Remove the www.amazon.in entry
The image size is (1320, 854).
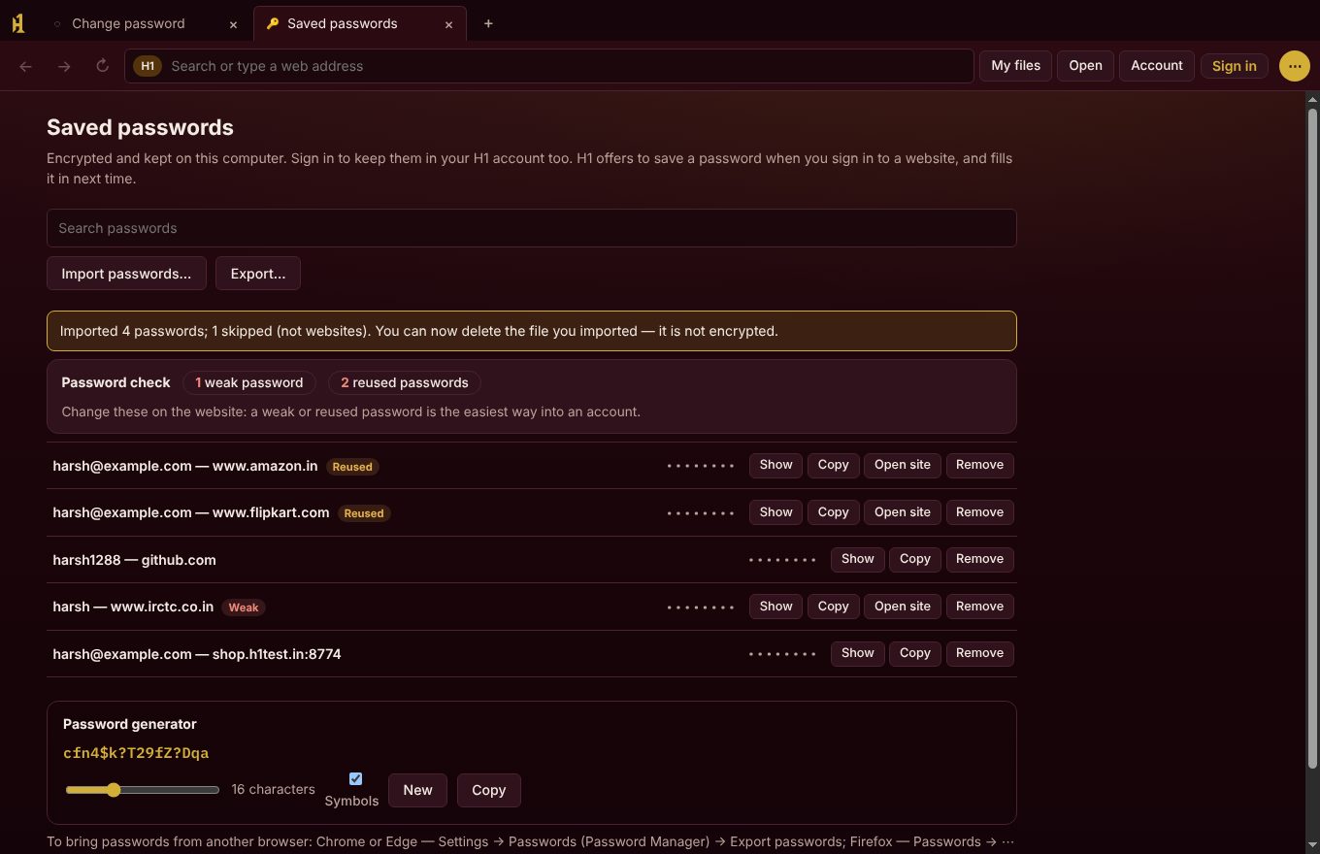[x=979, y=465]
